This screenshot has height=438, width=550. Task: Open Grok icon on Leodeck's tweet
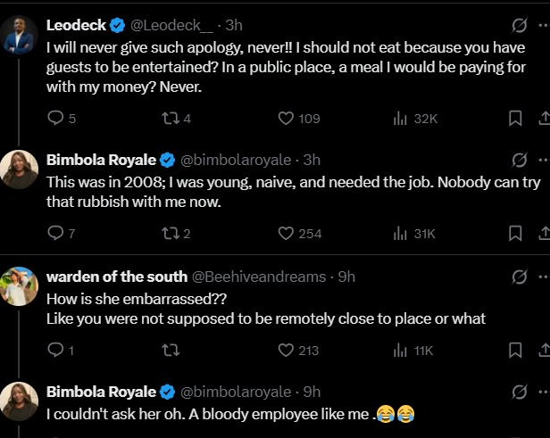[519, 25]
